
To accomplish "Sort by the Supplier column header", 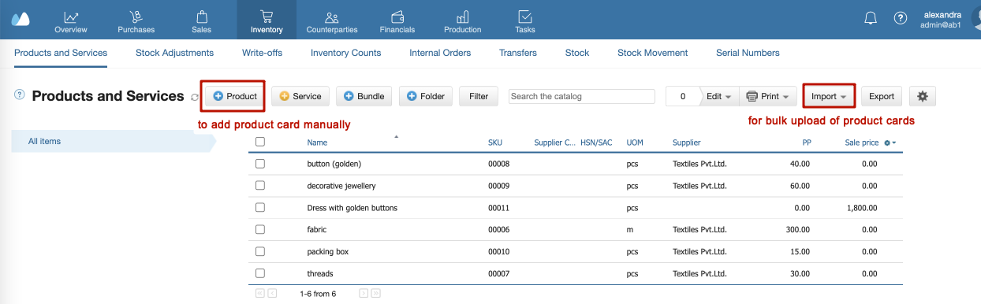I will [686, 143].
